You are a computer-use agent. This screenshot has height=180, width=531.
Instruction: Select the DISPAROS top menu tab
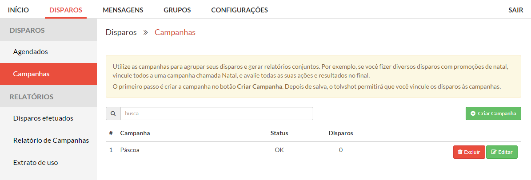66,10
